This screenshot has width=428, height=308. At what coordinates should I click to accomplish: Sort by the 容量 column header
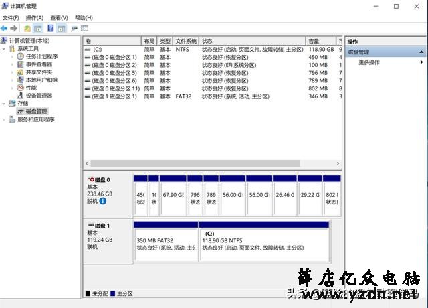321,41
